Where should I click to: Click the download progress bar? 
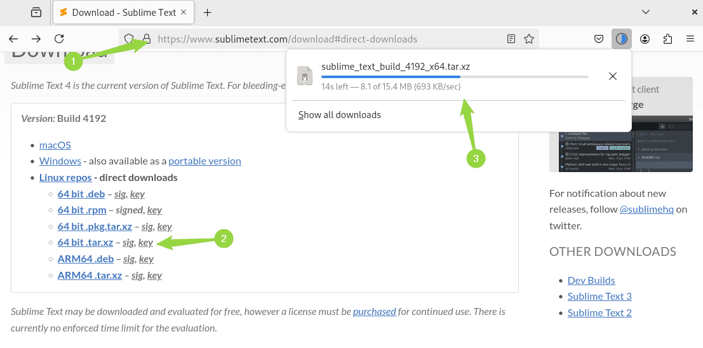pos(455,77)
